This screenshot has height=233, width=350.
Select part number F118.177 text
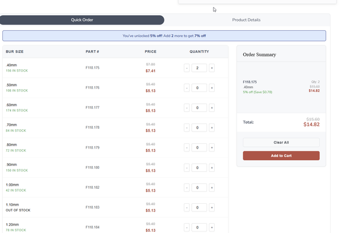(92, 107)
